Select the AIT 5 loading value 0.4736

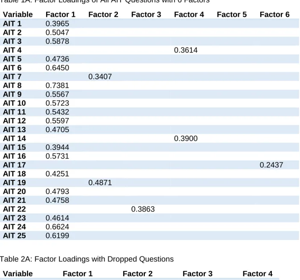57,59
